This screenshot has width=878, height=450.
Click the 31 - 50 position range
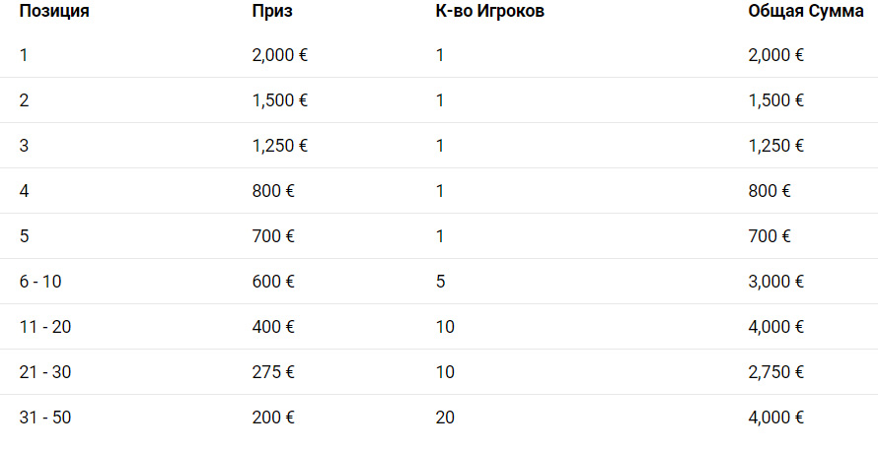(x=45, y=418)
